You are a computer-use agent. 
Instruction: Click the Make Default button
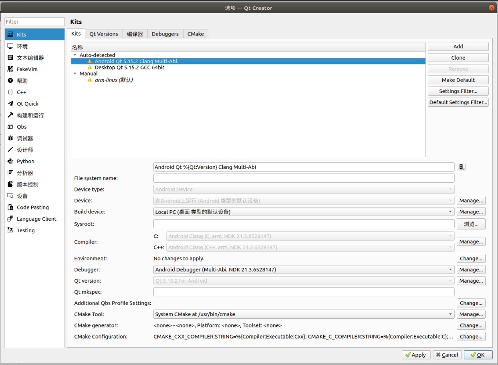[x=458, y=80]
